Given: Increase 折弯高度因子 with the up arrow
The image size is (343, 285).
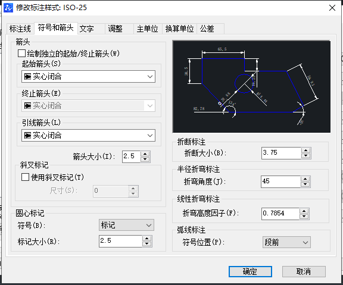Looking at the screenshot, I should 304,211.
